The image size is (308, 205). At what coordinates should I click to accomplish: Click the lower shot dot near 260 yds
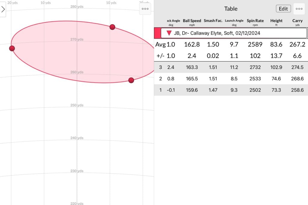point(131,80)
